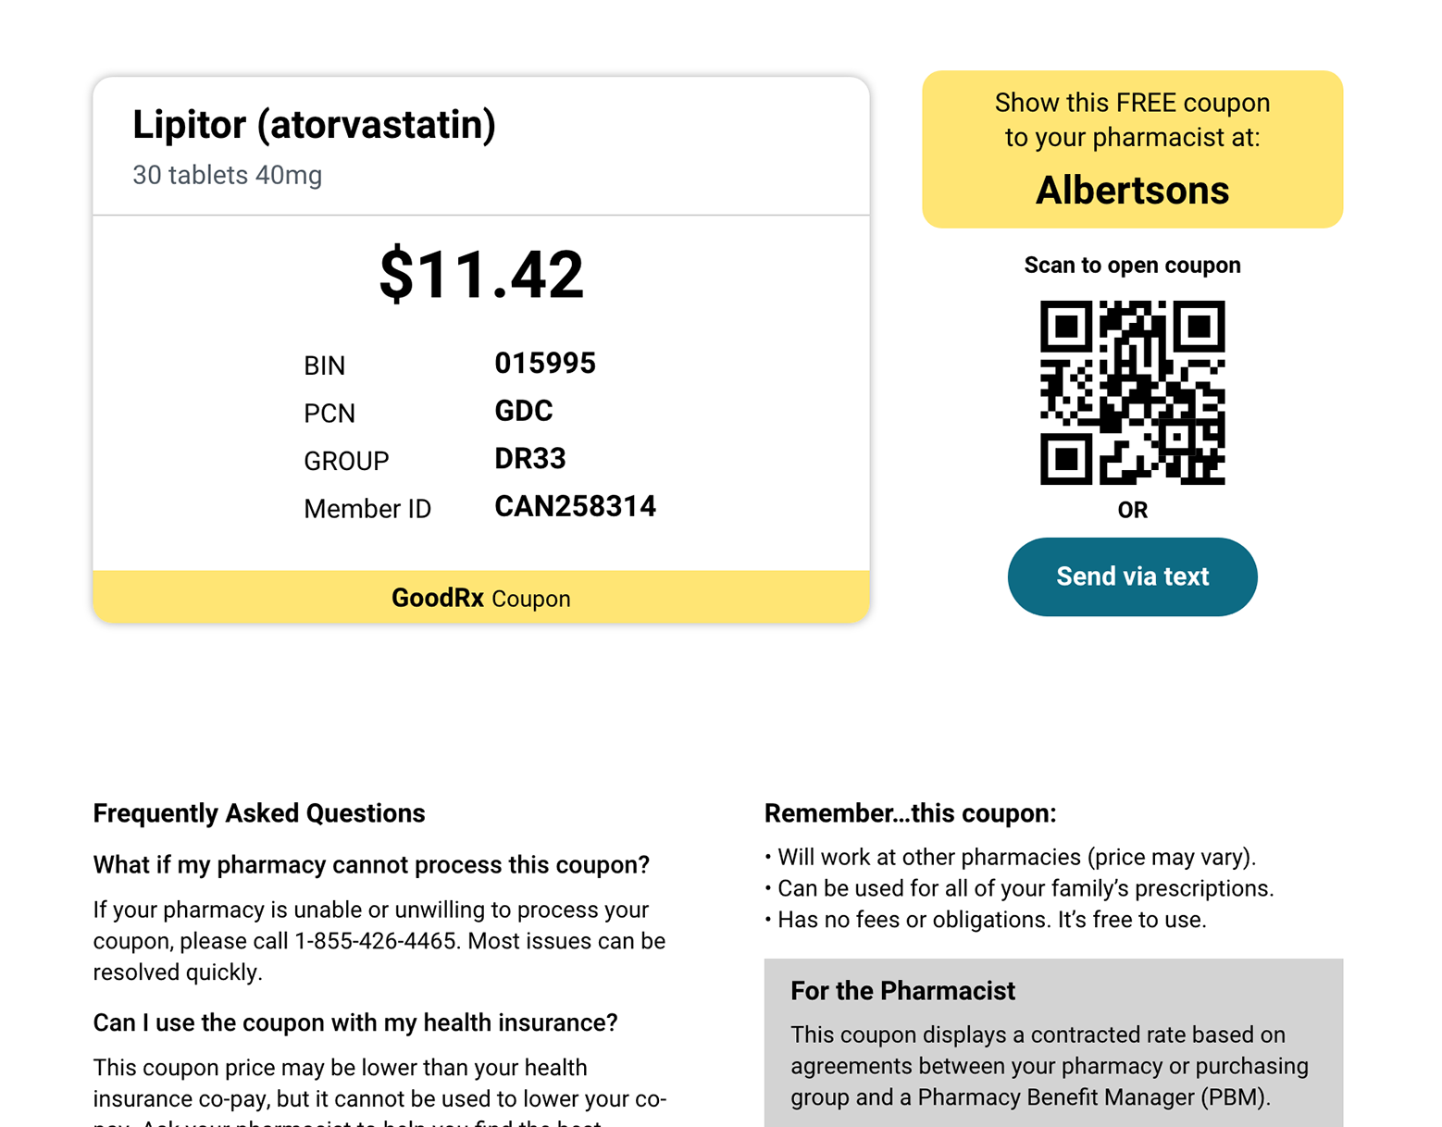Click 'Can I use the coupon with my health insurance' question
1442x1127 pixels.
tap(355, 1023)
